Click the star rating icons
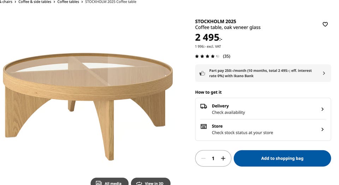Screen dimensions: 339x185 point(207,56)
